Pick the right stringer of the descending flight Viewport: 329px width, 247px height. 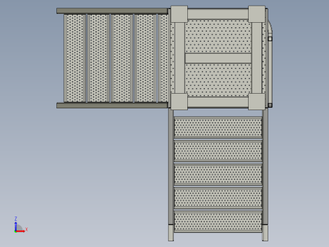coord(265,167)
